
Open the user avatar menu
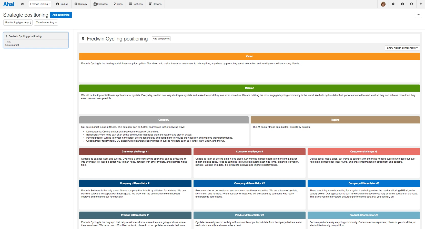point(383,4)
